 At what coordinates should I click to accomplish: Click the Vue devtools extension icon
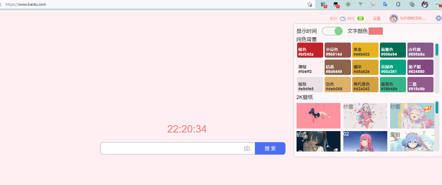pyautogui.click(x=361, y=4)
